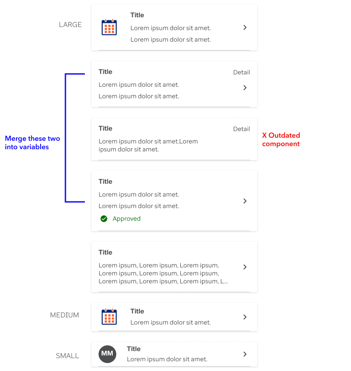Expand the MEDIUM card with its chevron
The image size is (351, 371).
pyautogui.click(x=245, y=317)
